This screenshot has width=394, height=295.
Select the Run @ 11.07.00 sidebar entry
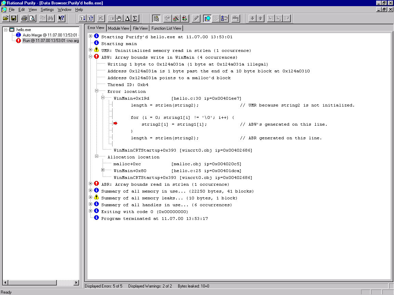click(x=51, y=41)
